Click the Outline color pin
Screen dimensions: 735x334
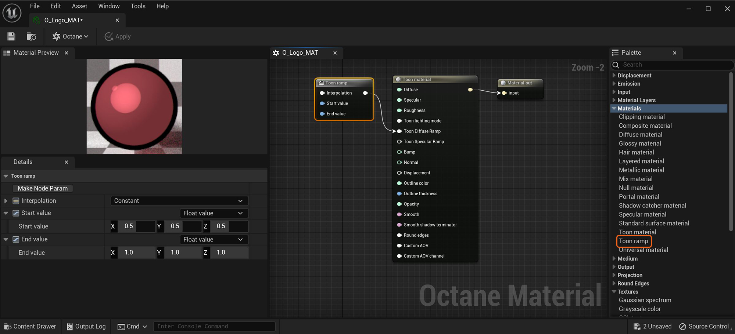[x=399, y=183]
